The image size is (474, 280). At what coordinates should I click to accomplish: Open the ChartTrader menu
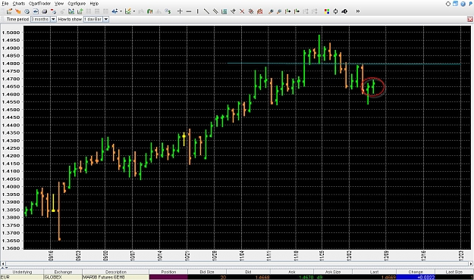coord(39,4)
